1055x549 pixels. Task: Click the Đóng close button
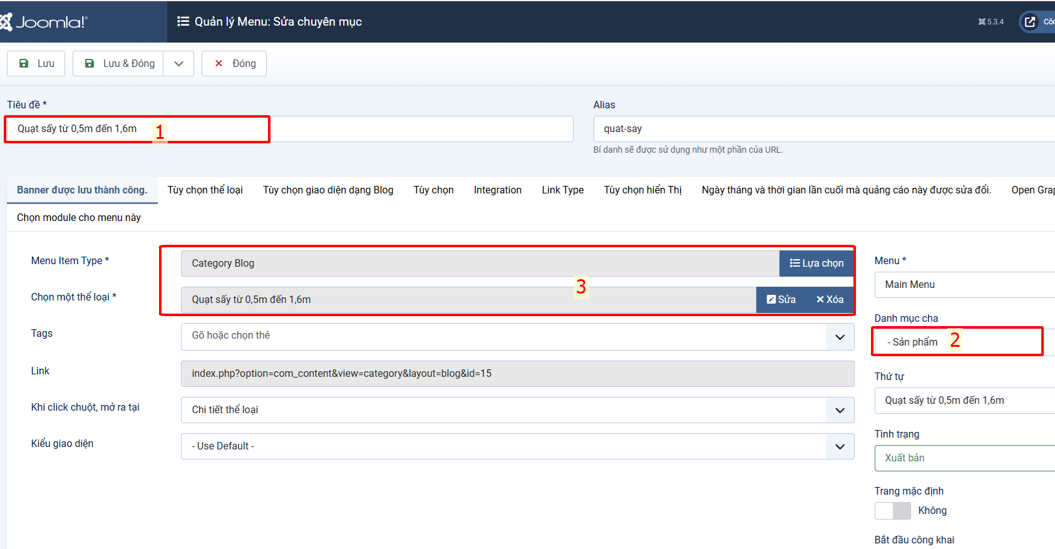click(x=234, y=63)
